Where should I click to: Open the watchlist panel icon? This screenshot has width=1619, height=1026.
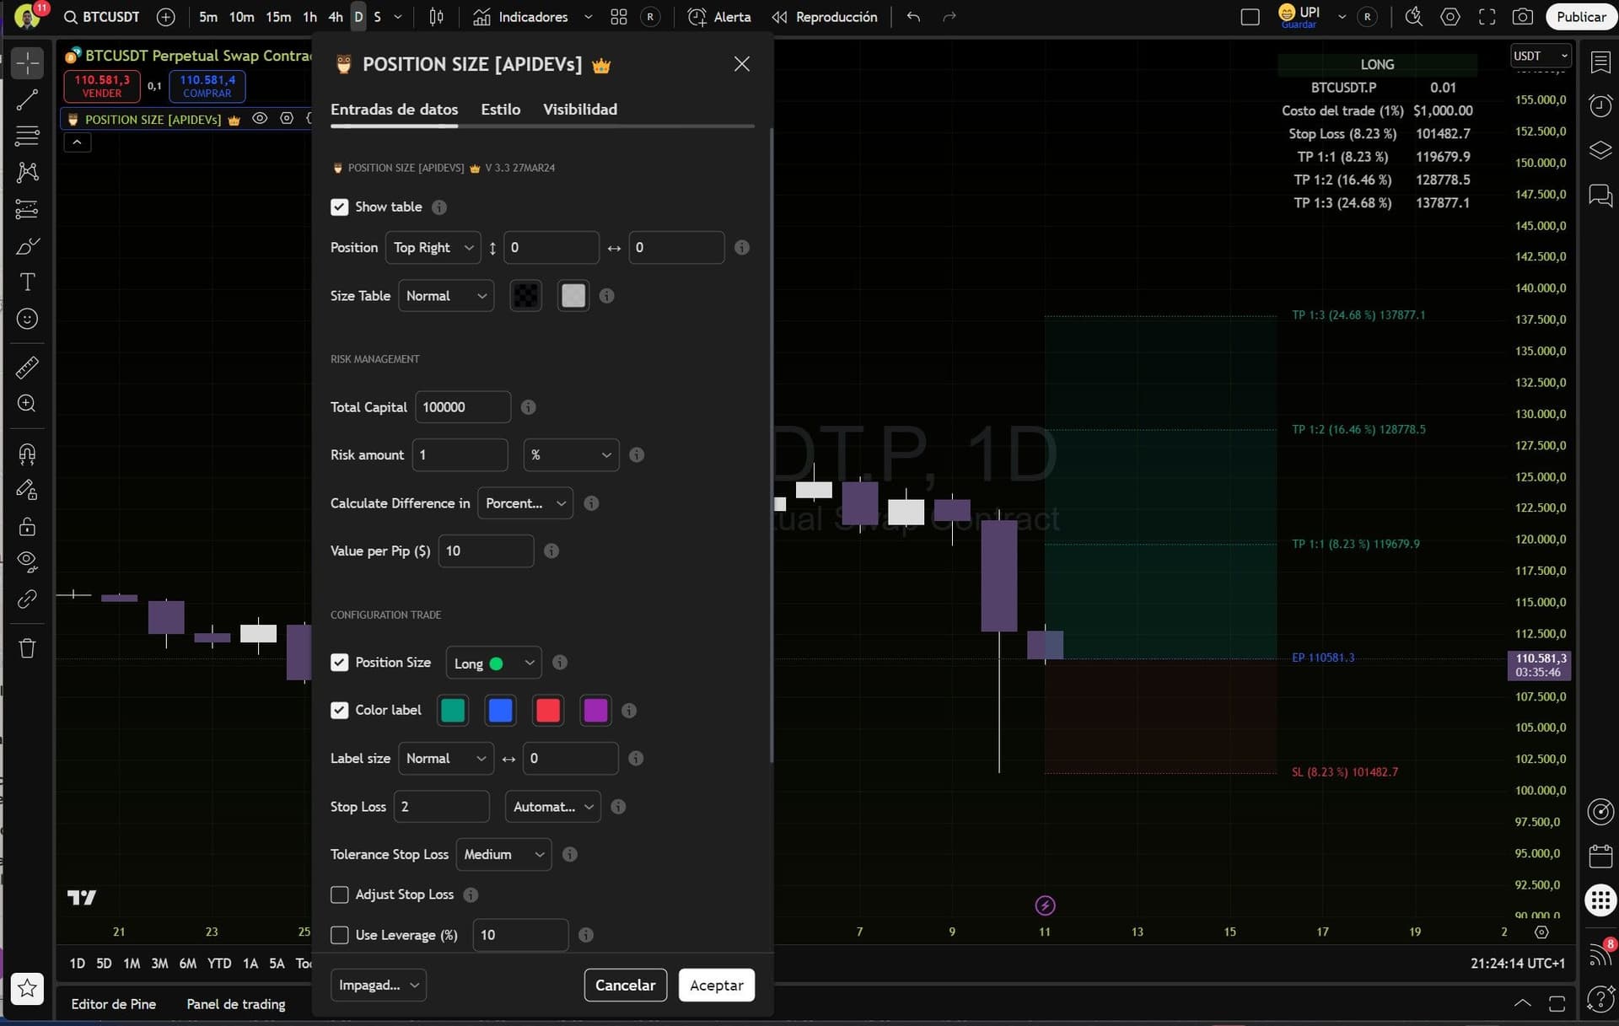1600,62
